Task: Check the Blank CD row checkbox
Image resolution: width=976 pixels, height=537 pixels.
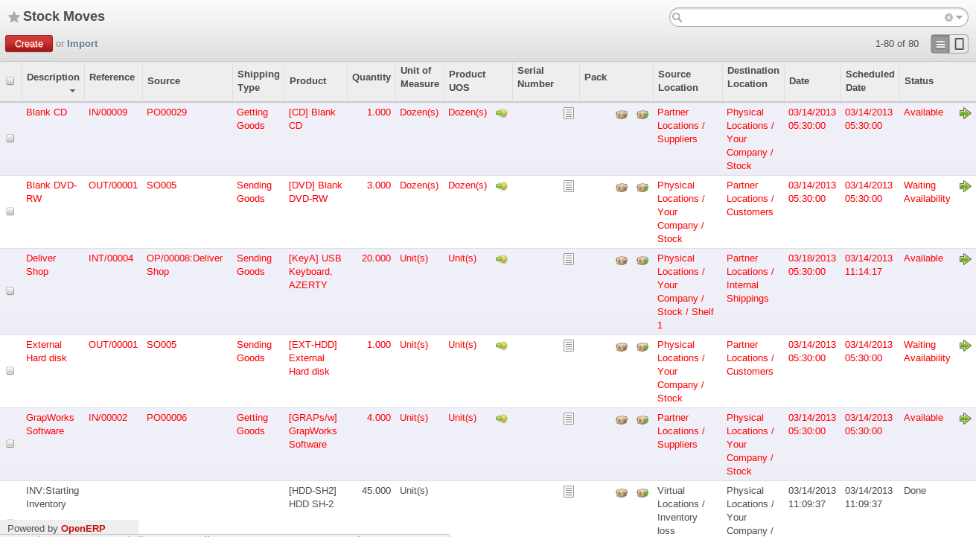Action: pos(10,139)
